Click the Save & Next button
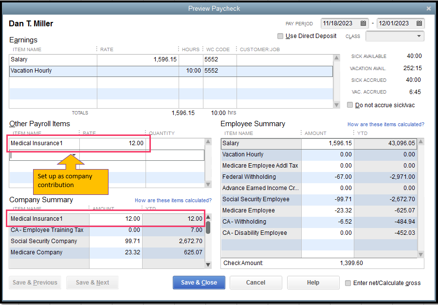 point(92,283)
